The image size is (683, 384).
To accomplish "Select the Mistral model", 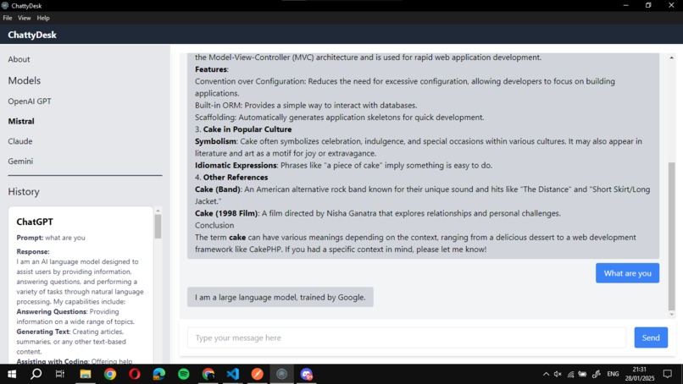I will (x=21, y=121).
